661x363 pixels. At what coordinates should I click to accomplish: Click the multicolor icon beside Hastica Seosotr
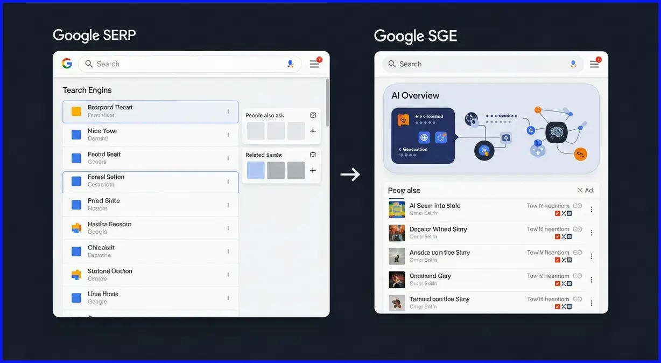coord(76,228)
